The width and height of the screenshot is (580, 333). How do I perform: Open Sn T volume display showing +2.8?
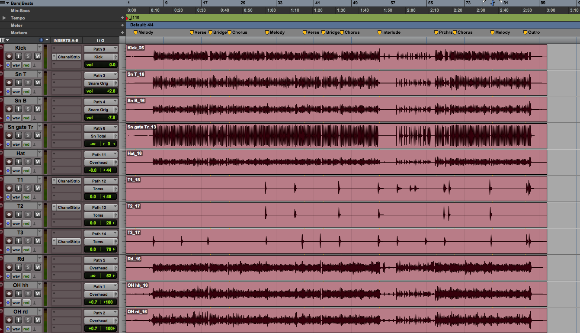(x=101, y=91)
